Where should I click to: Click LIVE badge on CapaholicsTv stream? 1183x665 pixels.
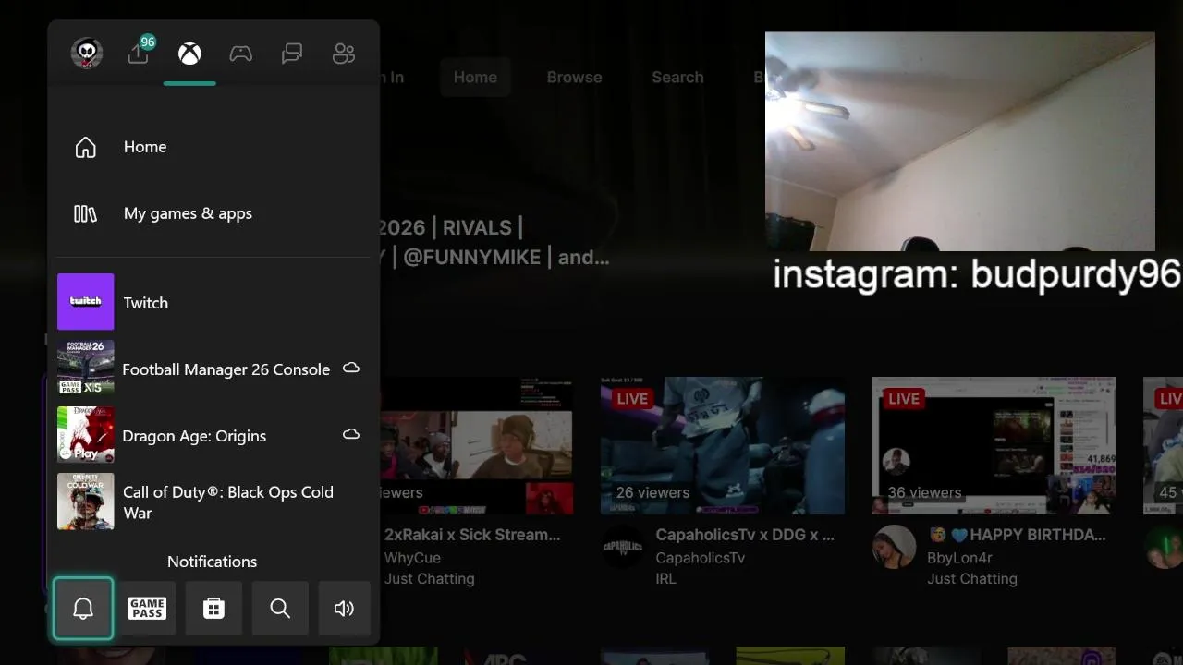click(632, 399)
